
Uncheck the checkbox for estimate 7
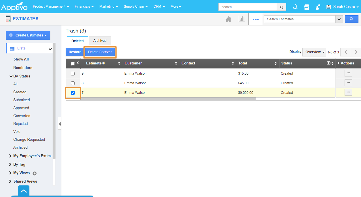[x=73, y=92]
